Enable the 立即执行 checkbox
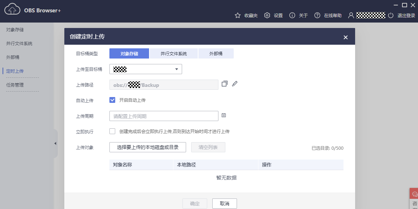This screenshot has width=418, height=209. (112, 131)
